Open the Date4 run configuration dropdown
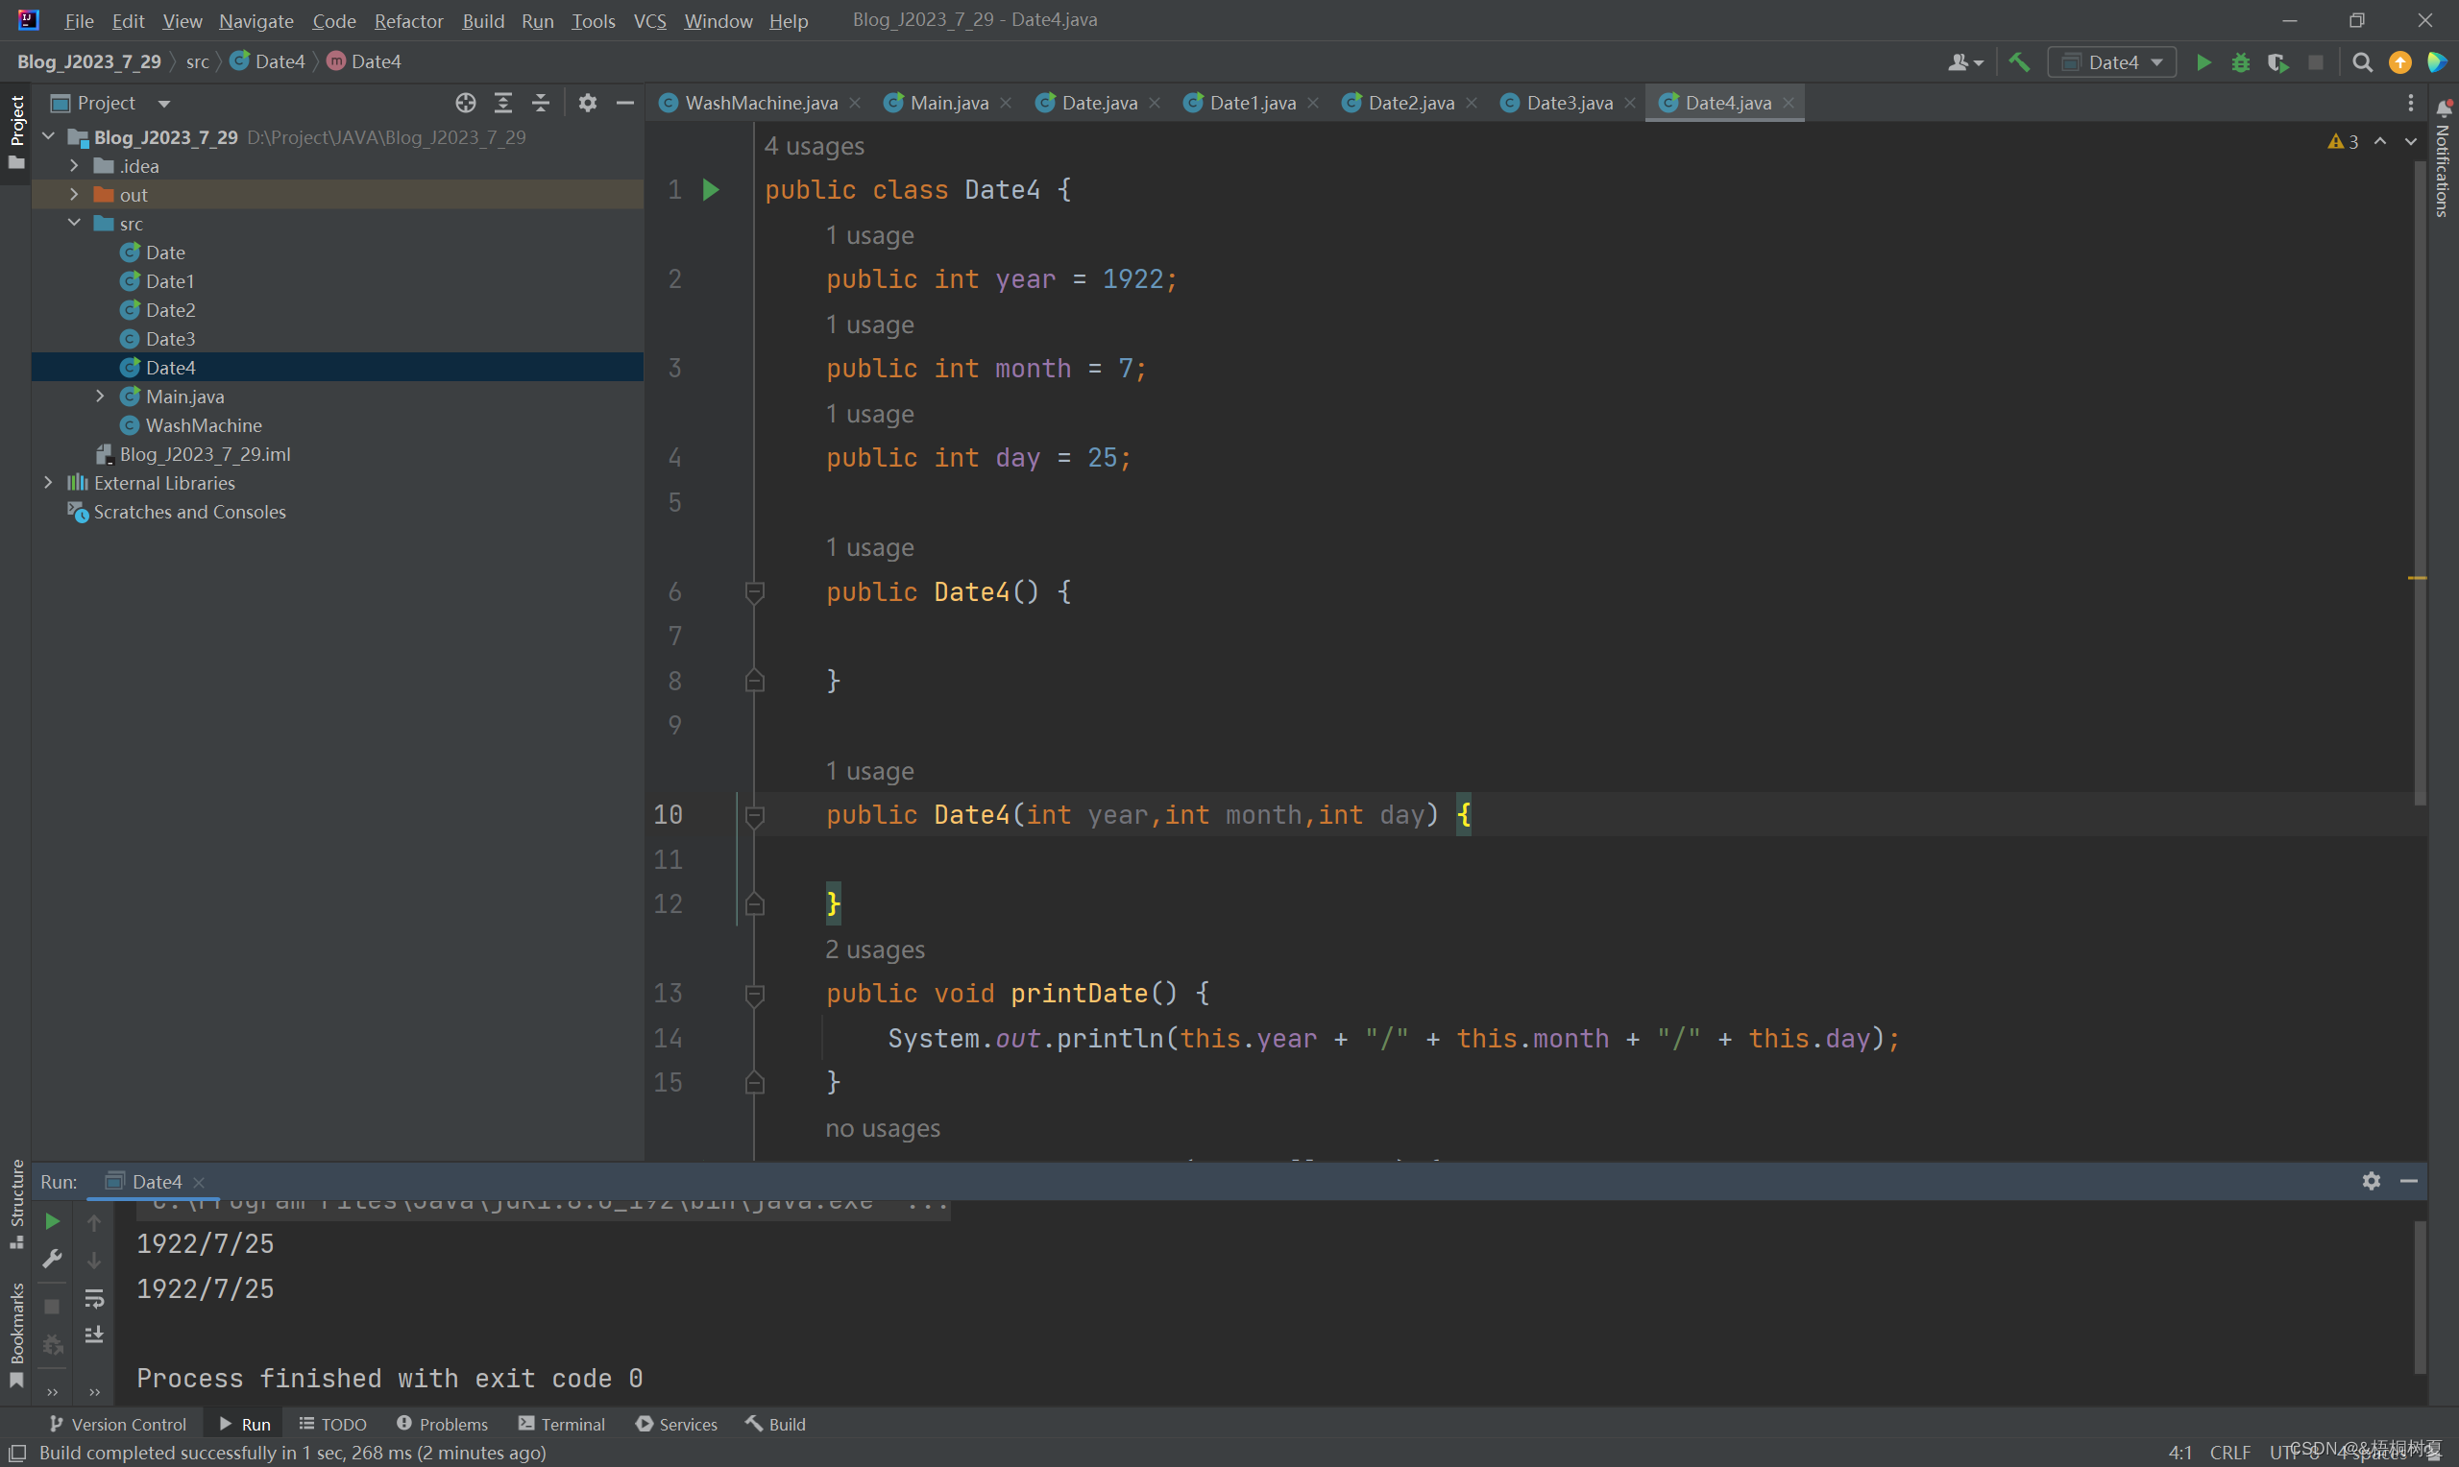The image size is (2459, 1467). click(2112, 62)
